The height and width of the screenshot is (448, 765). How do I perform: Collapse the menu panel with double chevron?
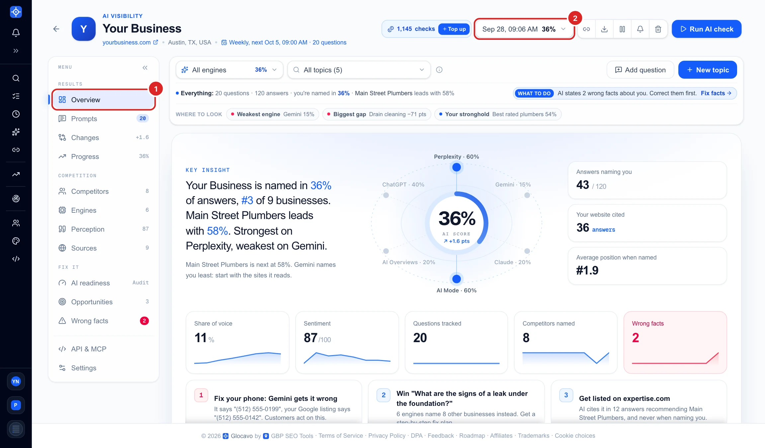click(145, 68)
